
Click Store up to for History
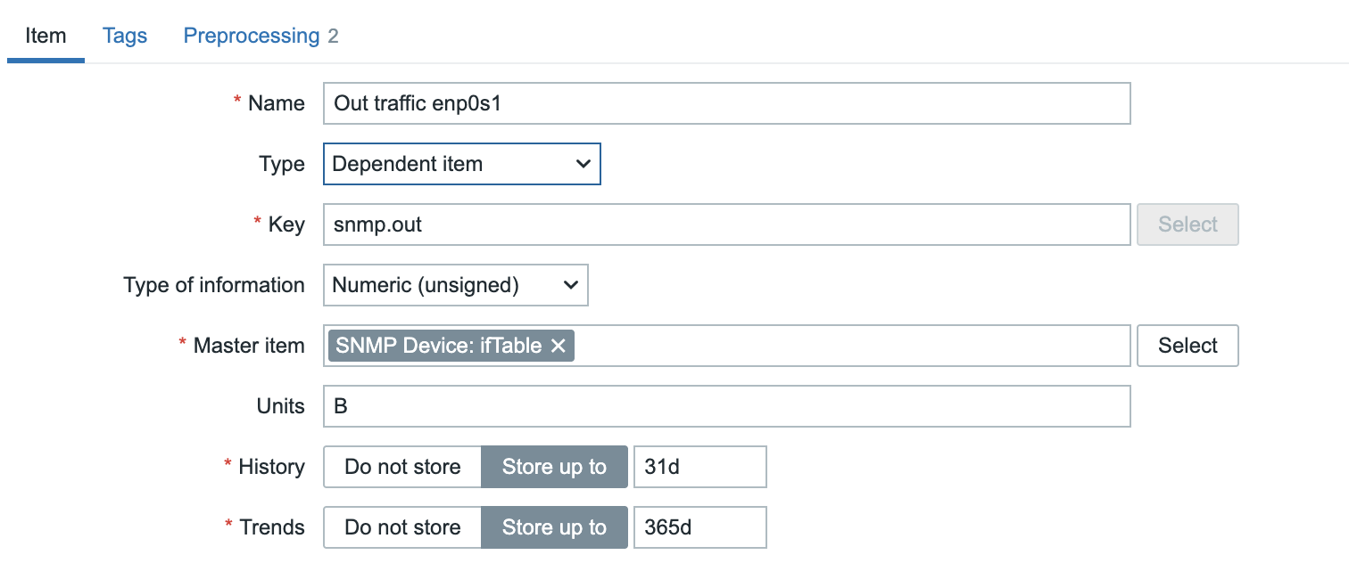coord(554,467)
